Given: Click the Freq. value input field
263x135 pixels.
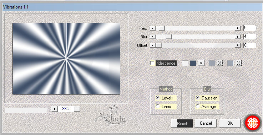Looking at the screenshot, I should point(250,28).
